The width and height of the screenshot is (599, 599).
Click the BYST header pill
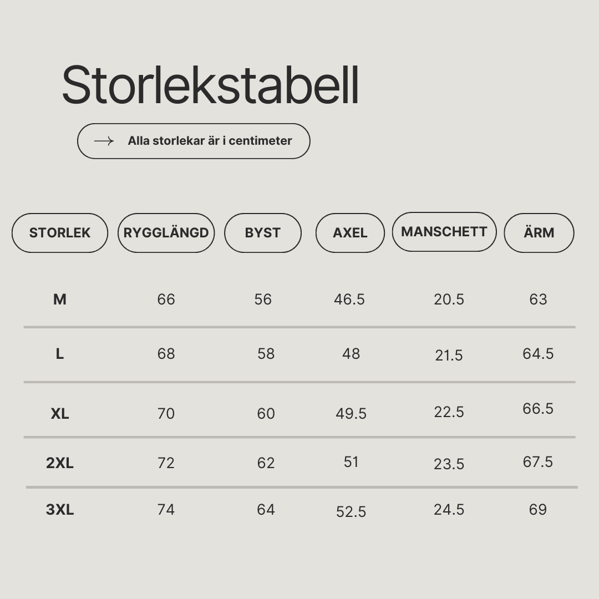click(263, 232)
